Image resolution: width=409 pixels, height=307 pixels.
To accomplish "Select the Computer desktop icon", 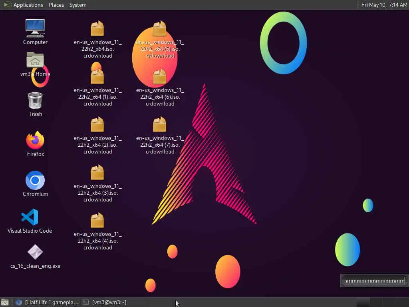I will [35, 28].
